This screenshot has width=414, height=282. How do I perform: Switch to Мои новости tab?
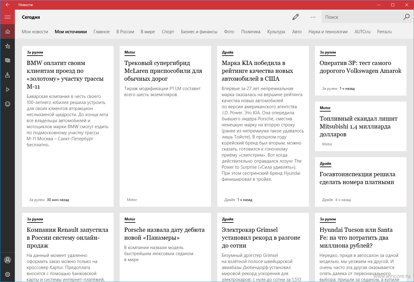pos(35,32)
